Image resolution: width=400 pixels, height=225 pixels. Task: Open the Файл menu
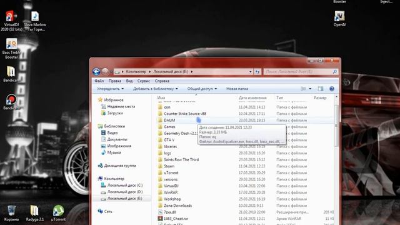click(99, 81)
